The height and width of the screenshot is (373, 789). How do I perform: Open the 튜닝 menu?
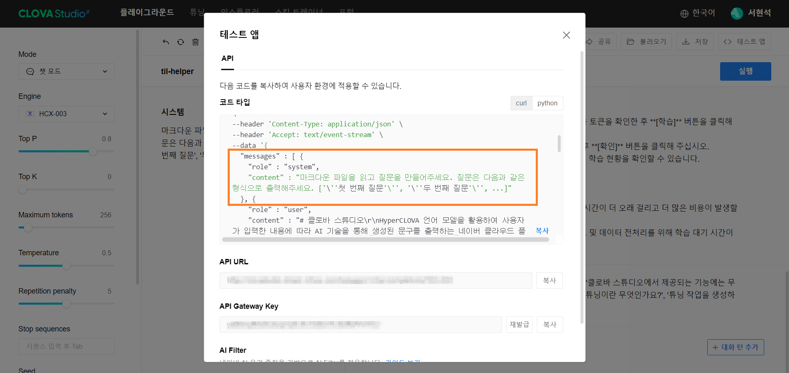click(197, 12)
